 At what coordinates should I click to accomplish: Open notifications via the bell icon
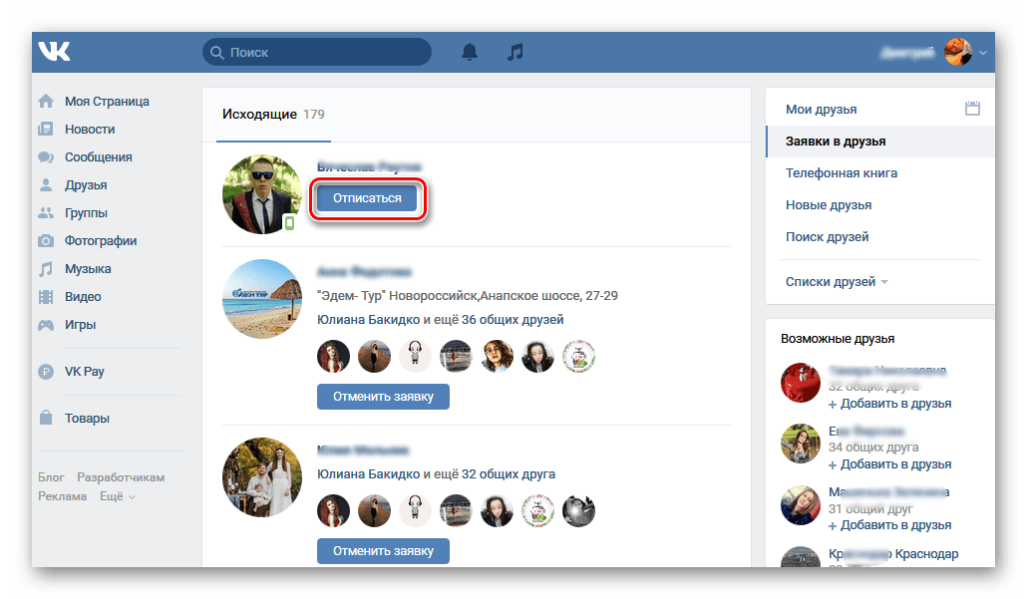pos(469,52)
